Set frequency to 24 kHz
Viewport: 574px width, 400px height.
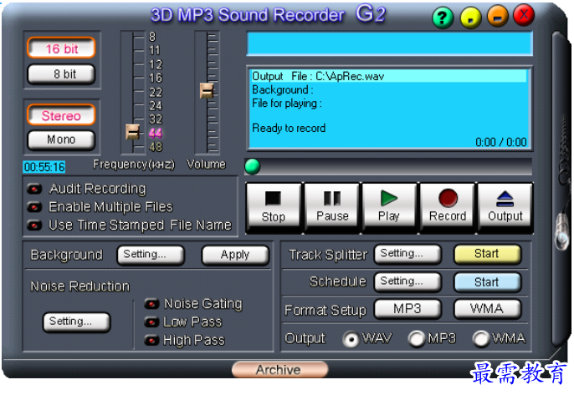[156, 105]
